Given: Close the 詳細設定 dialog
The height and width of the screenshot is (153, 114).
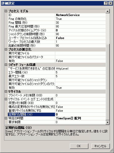Looking at the screenshot, I should 110,3.
